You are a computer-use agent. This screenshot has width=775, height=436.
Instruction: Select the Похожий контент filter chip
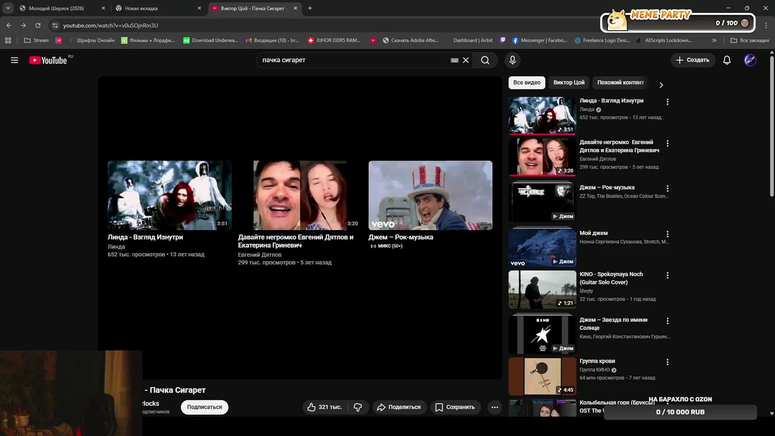point(621,82)
